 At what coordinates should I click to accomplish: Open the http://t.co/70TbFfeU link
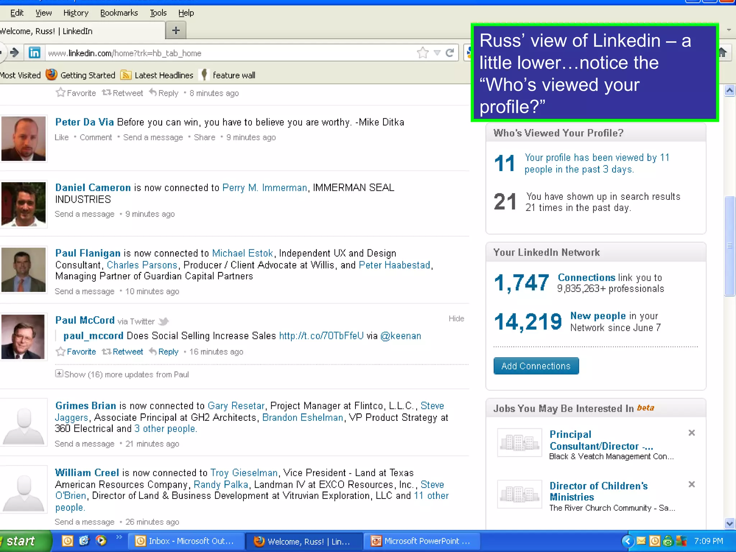point(321,336)
